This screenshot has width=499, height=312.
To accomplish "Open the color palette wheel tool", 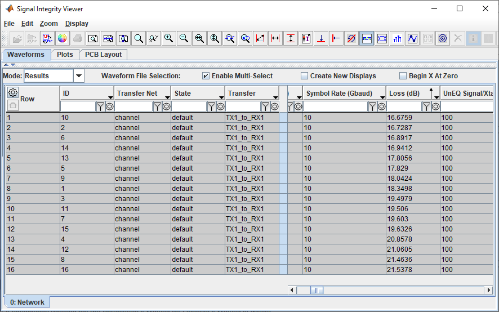I will click(63, 38).
